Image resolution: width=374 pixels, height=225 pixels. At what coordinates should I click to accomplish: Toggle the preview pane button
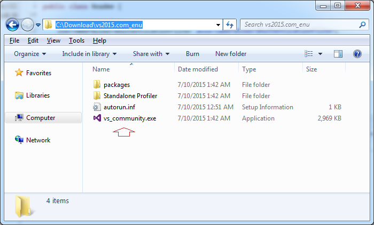pos(338,54)
